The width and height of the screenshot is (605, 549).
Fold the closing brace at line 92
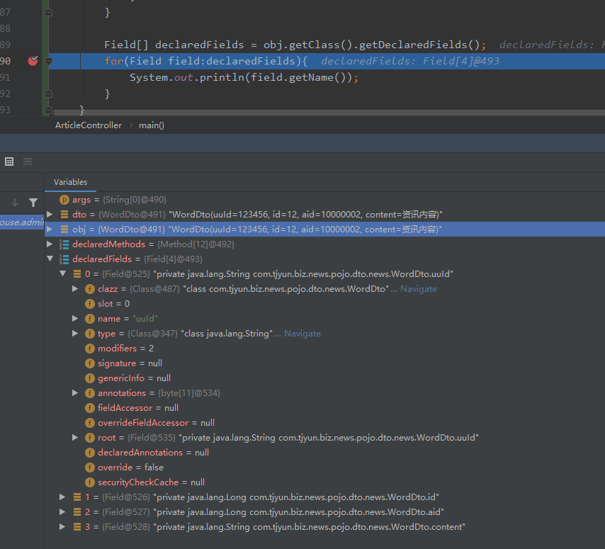point(49,94)
